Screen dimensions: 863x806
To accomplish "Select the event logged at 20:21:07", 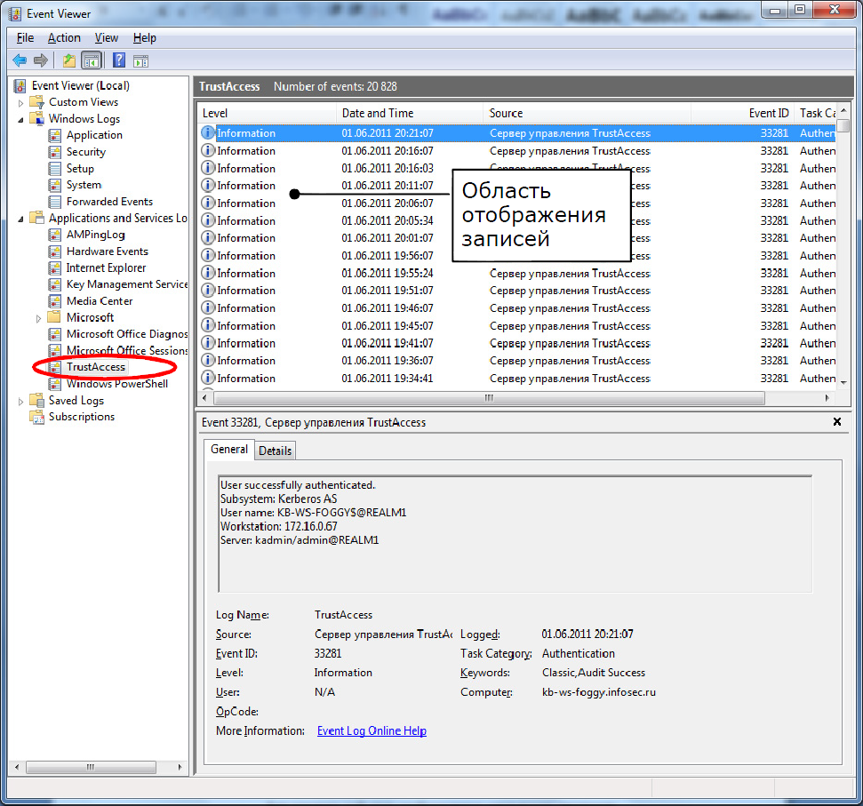I will point(517,133).
